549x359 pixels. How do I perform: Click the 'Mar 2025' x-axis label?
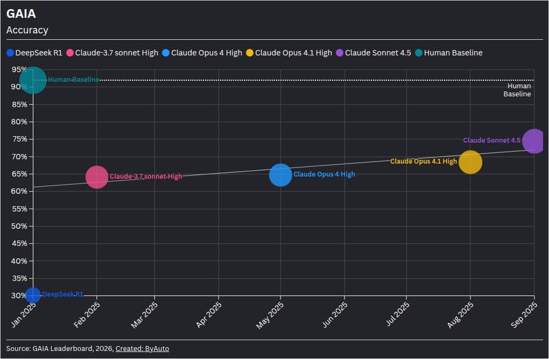point(144,315)
